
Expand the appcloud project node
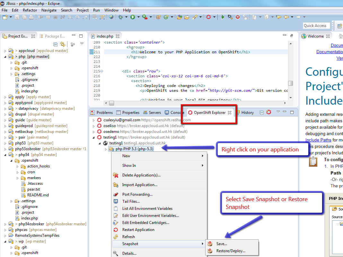pyautogui.click(x=5, y=51)
